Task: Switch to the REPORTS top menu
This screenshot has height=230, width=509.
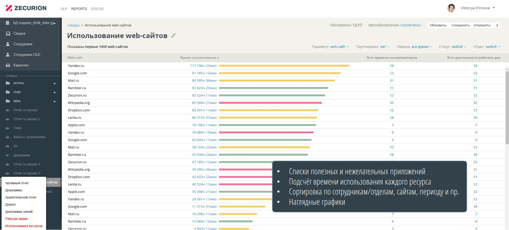Action: 79,9
